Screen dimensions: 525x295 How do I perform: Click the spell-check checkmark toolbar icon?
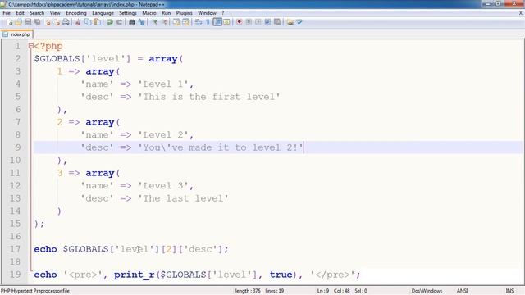[x=299, y=22]
